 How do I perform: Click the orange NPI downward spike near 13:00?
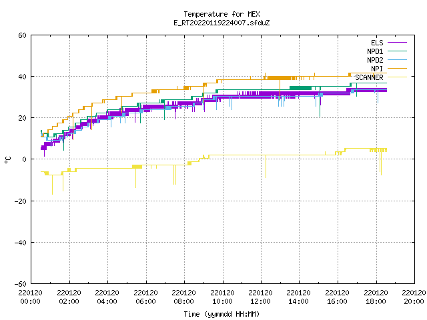[280, 89]
